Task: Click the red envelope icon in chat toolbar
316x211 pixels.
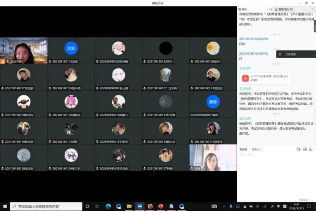Action: point(305,149)
